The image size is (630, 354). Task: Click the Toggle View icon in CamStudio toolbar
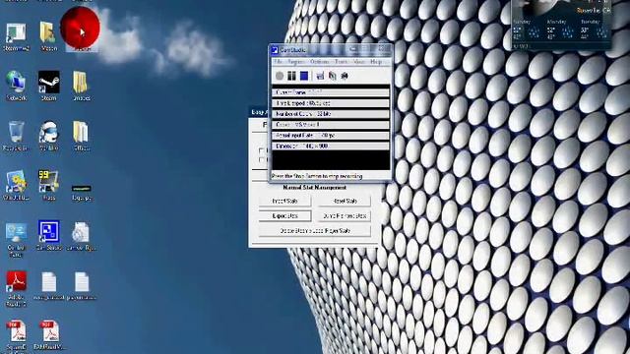(x=320, y=76)
